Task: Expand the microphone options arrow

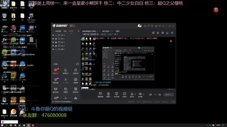Action: click(x=136, y=94)
